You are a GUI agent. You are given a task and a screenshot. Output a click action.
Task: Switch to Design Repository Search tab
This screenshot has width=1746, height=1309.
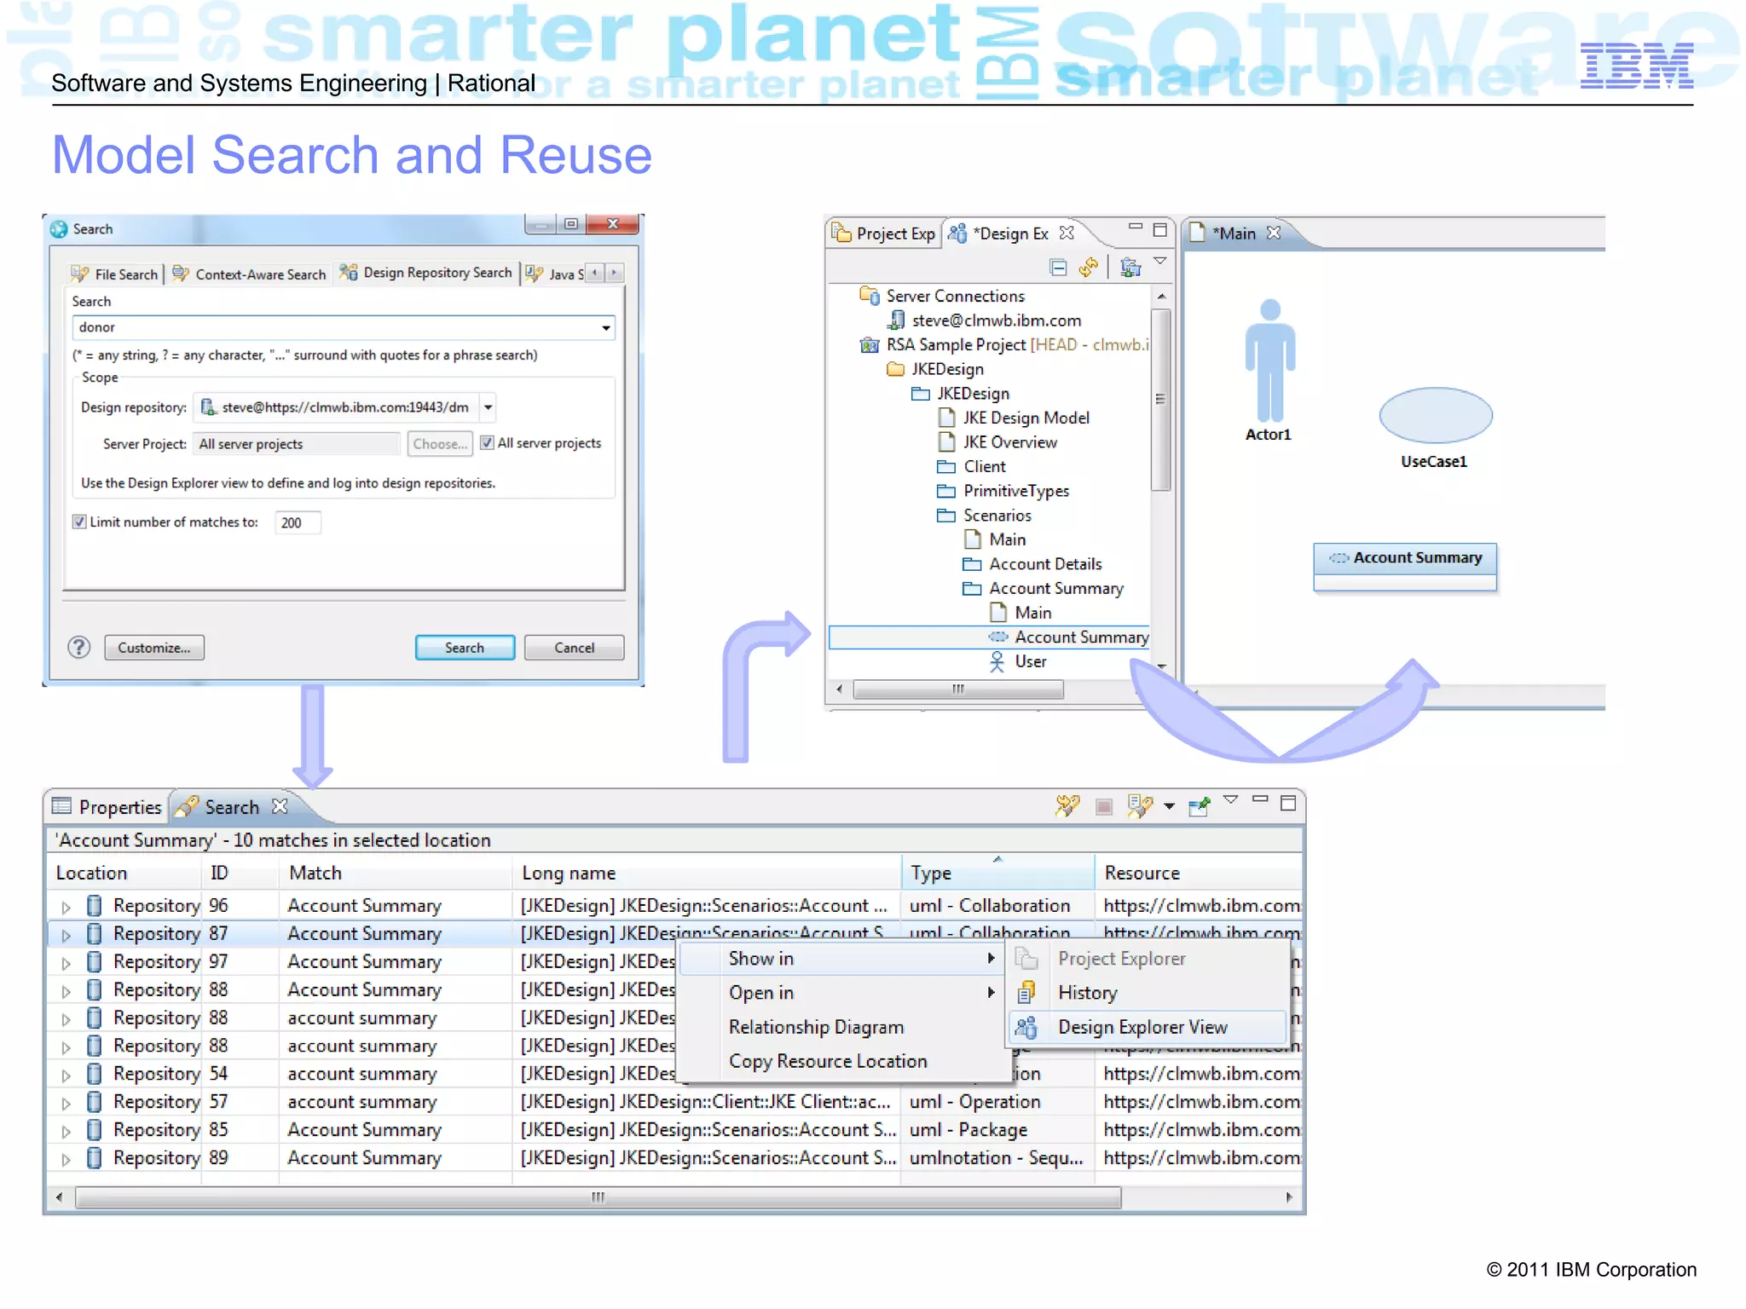(425, 273)
